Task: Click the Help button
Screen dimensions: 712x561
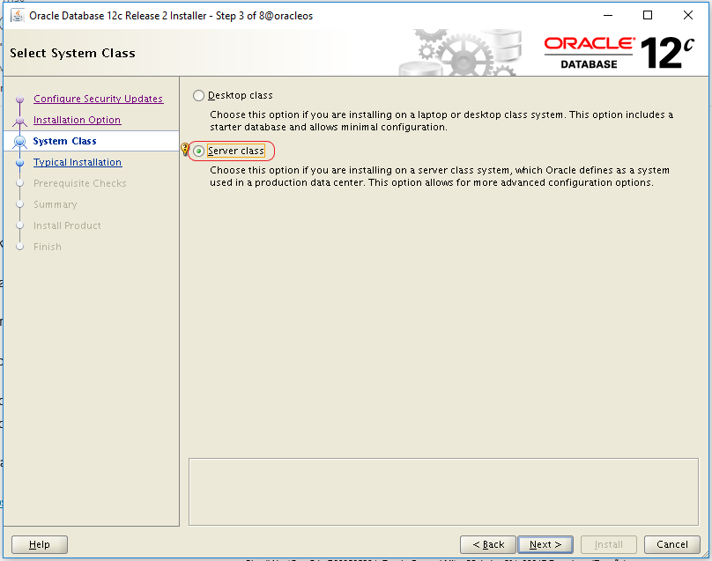Action: 40,544
